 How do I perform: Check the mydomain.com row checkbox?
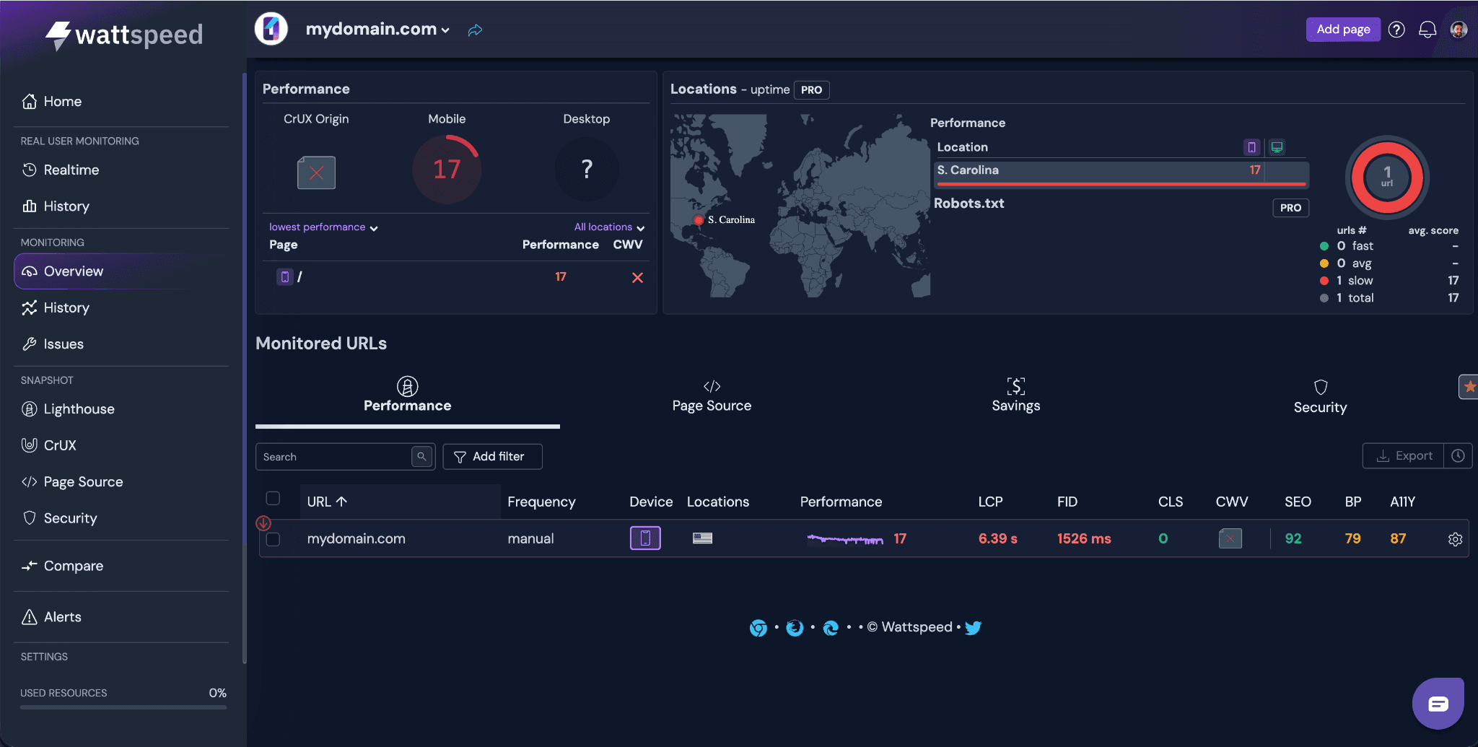[x=273, y=539]
